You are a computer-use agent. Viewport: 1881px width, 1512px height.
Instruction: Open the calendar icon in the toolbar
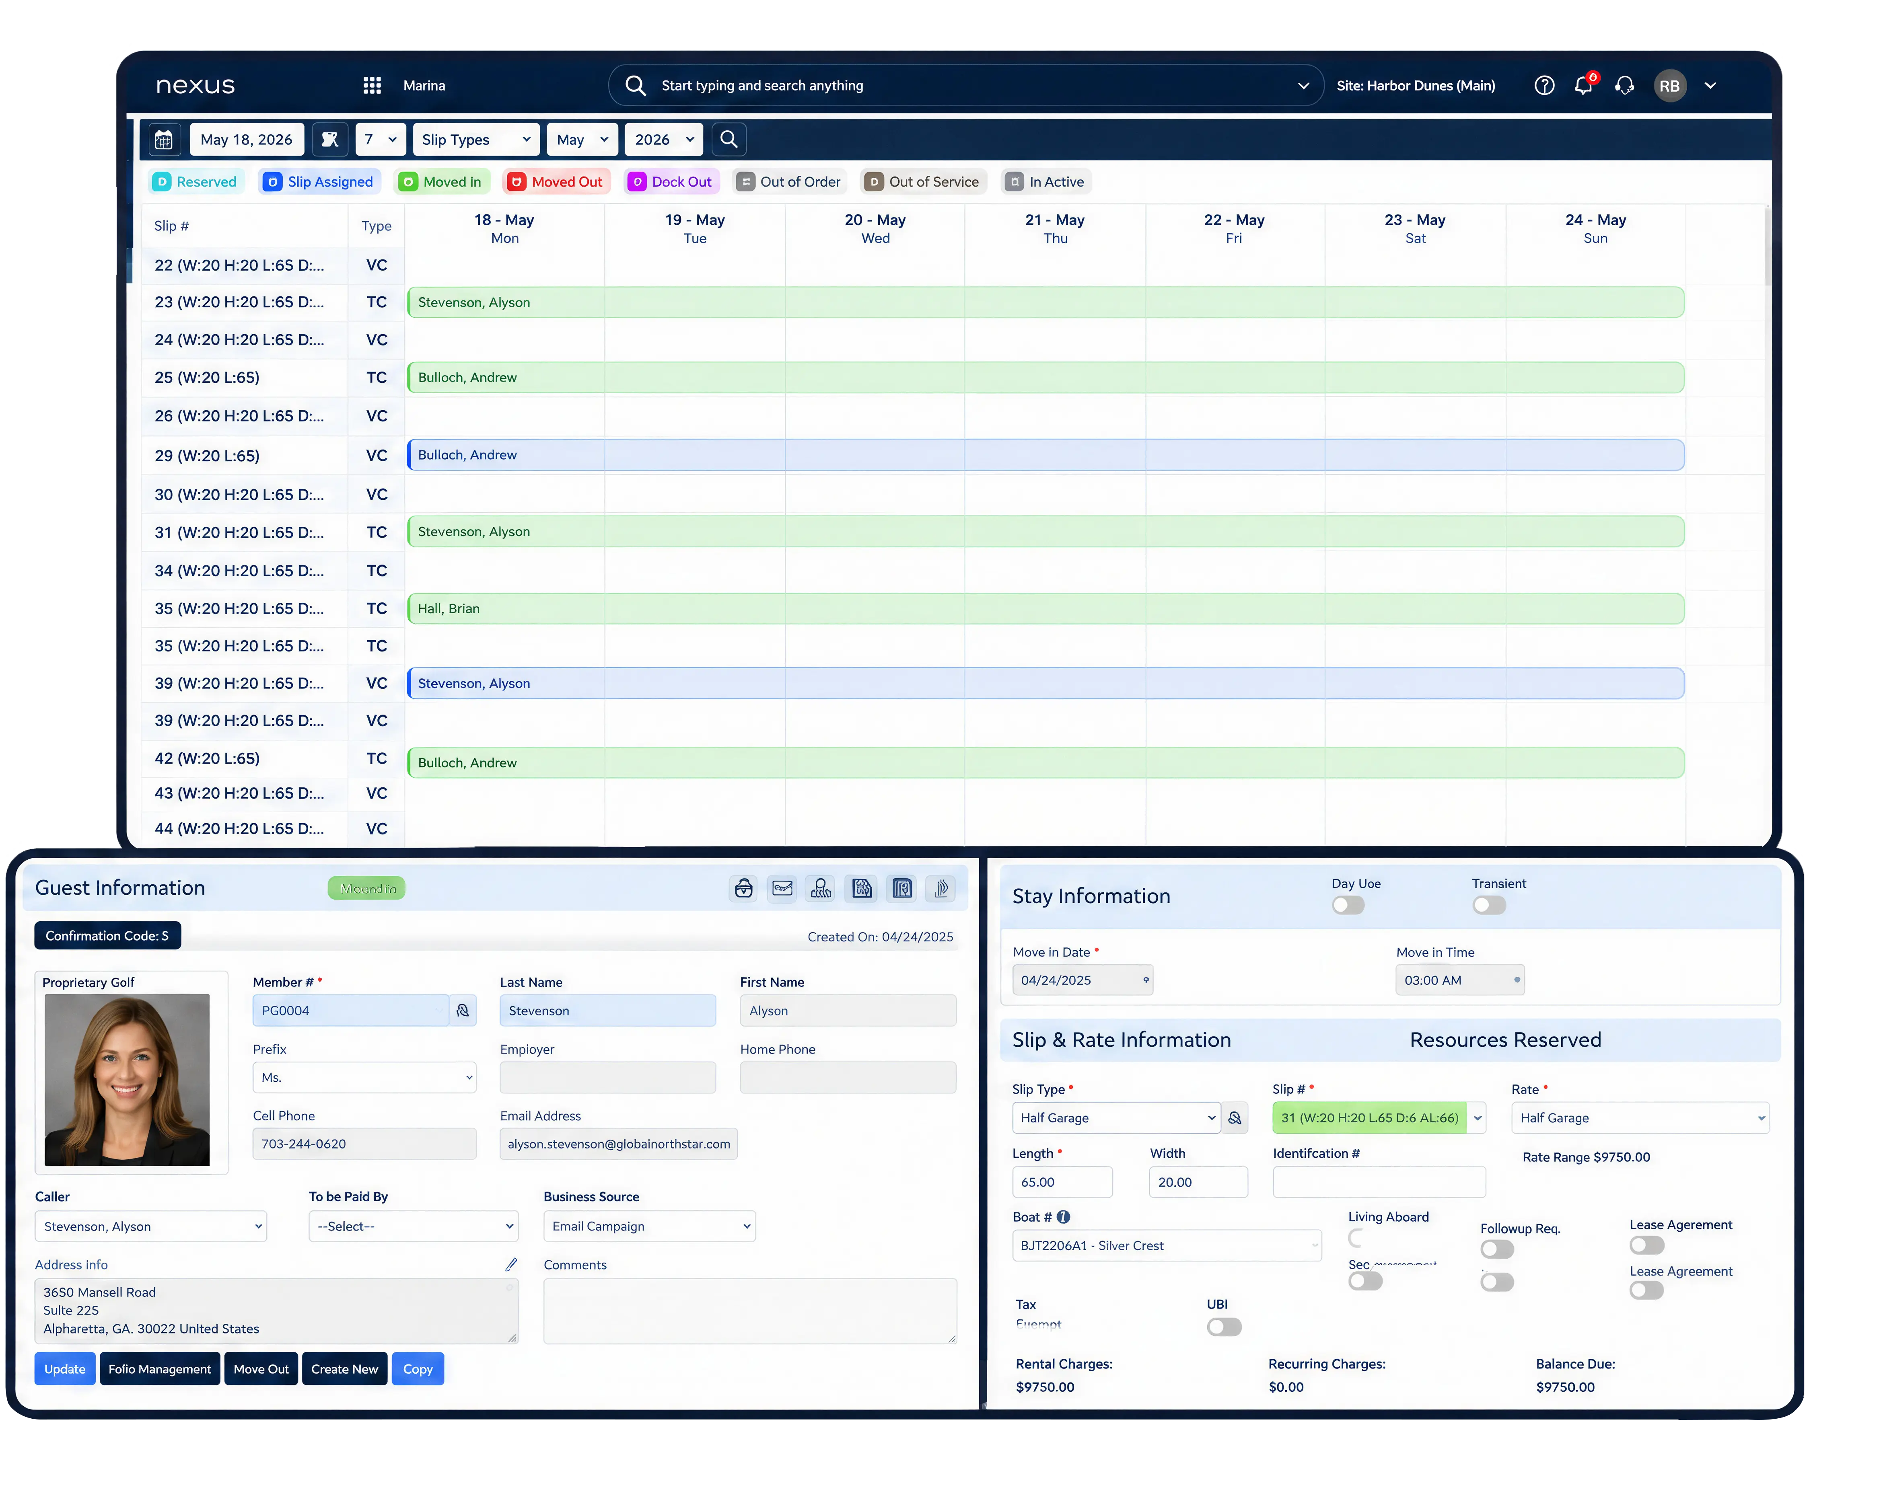tap(164, 140)
